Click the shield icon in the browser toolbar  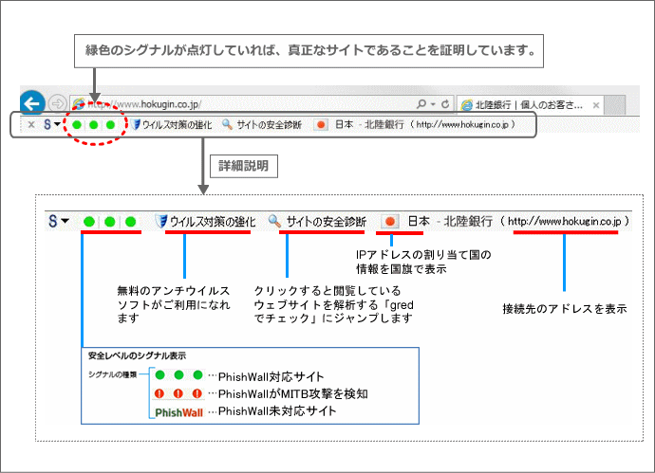pos(136,124)
